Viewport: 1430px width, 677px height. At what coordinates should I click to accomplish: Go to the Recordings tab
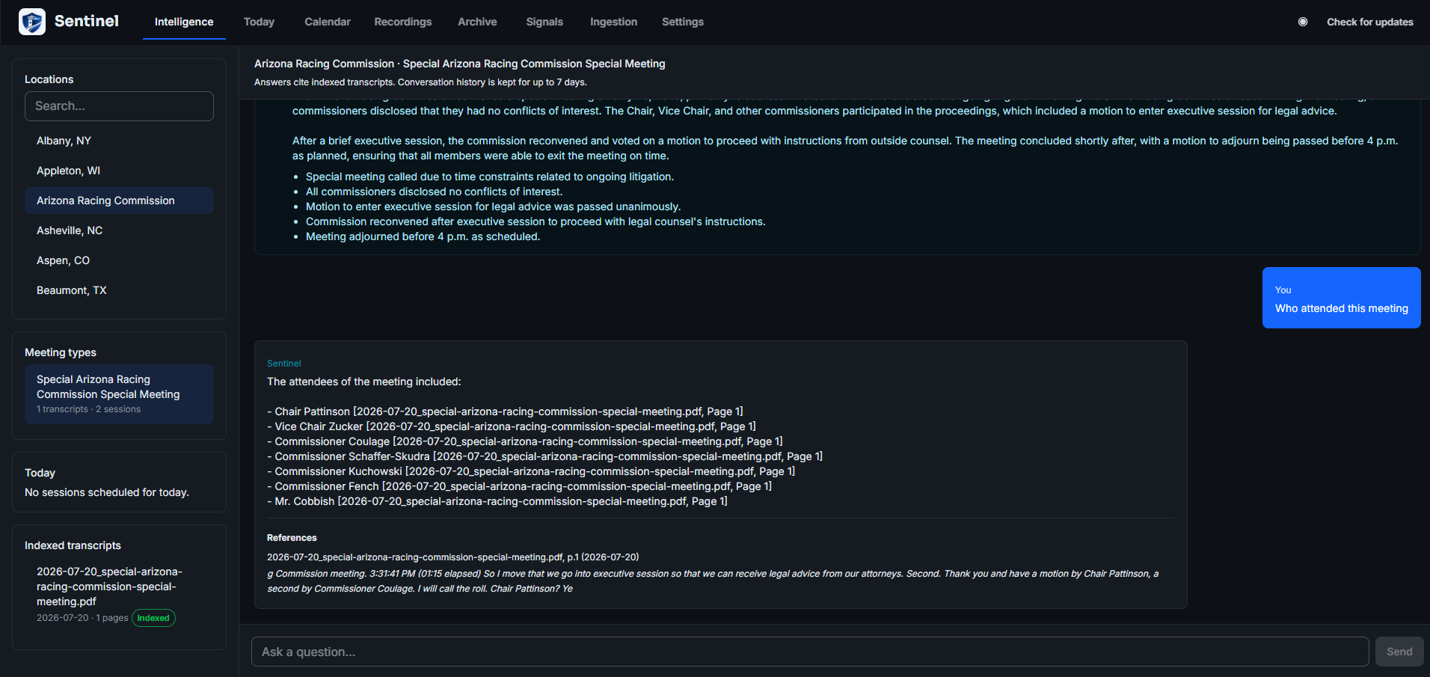click(403, 22)
